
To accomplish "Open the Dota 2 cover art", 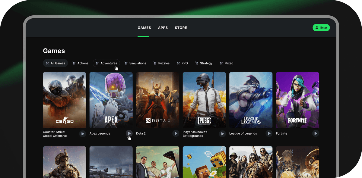I will pos(158,100).
